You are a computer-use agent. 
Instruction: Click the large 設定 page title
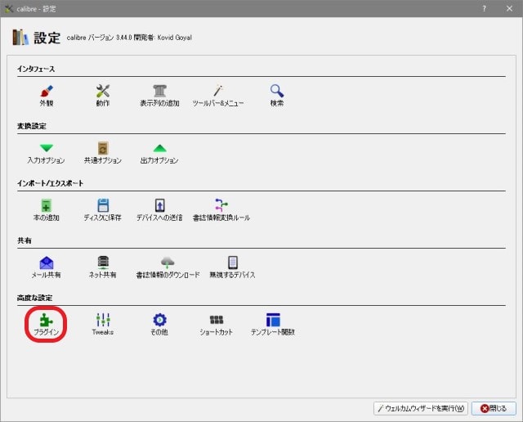pyautogui.click(x=47, y=38)
